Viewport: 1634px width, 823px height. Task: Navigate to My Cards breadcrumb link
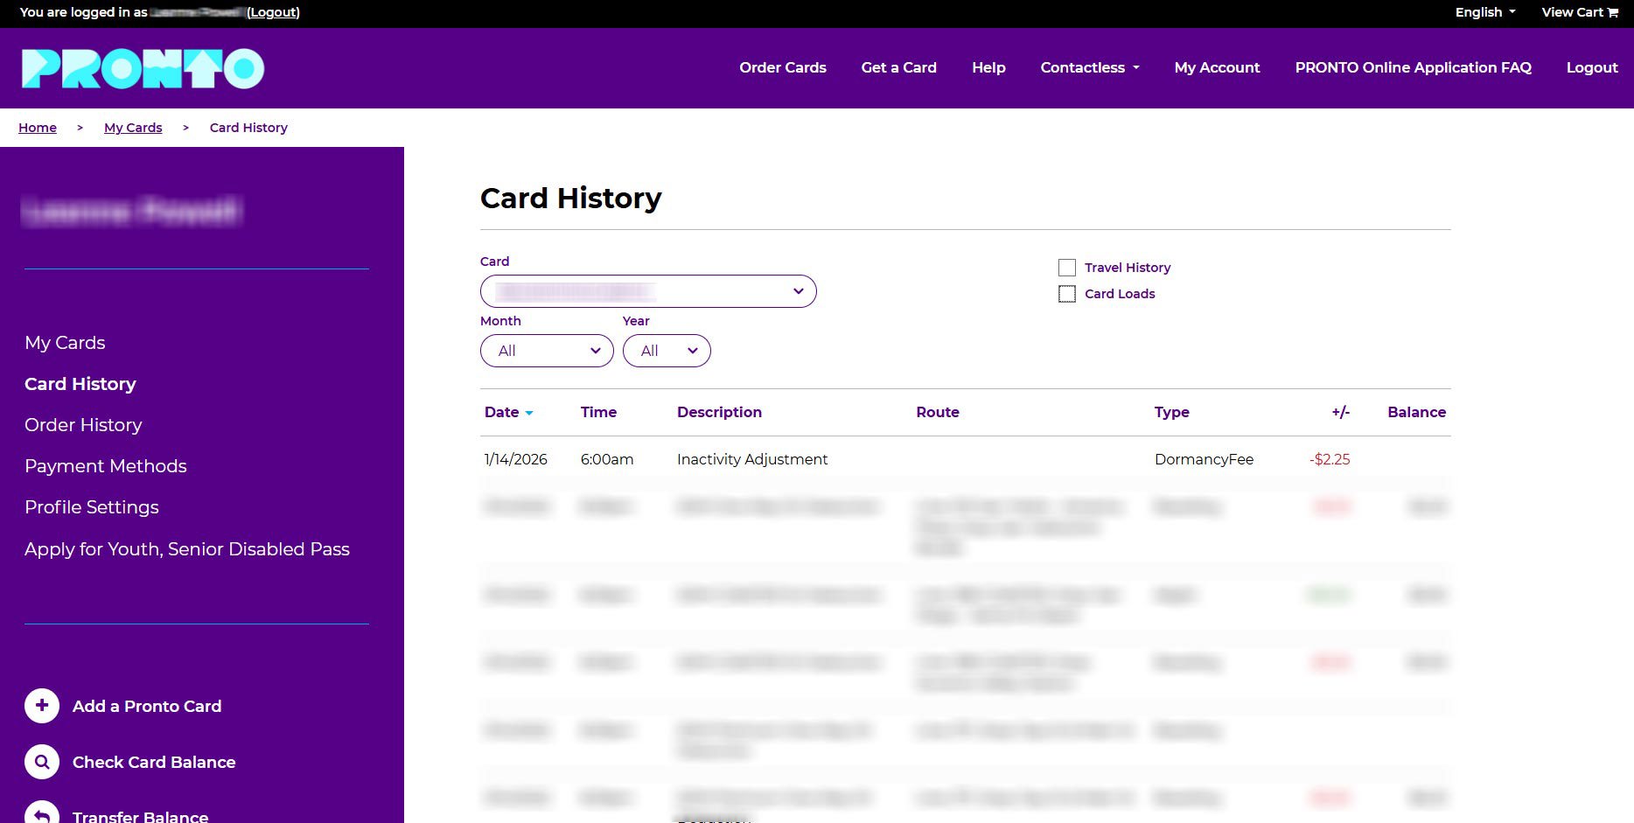132,127
